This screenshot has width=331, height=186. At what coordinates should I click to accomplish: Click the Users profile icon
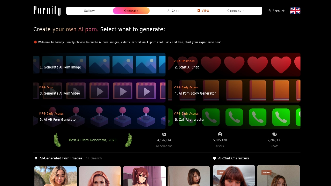coord(220,134)
